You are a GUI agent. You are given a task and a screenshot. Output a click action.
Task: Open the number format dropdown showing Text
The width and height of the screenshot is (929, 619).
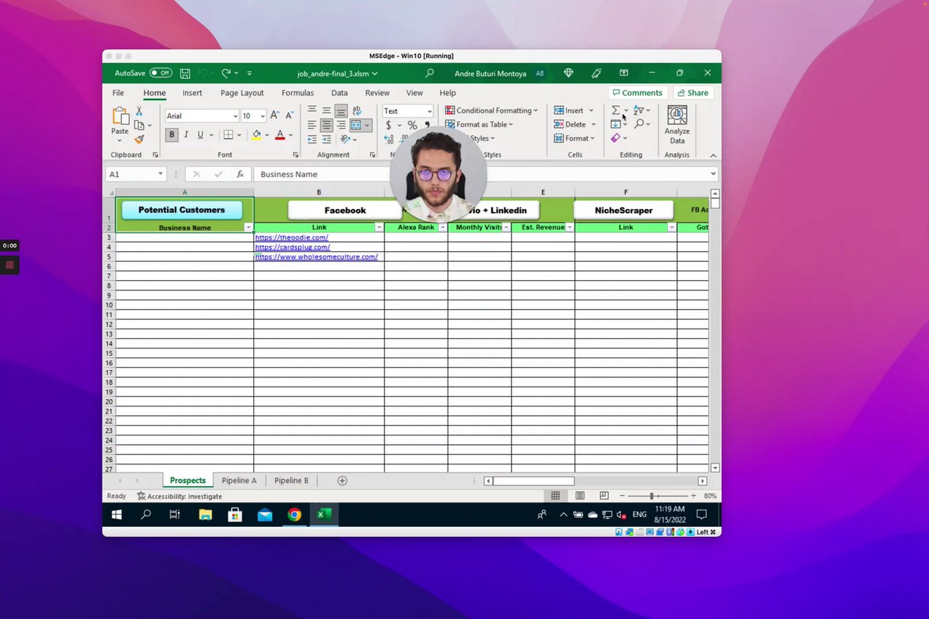tap(429, 111)
